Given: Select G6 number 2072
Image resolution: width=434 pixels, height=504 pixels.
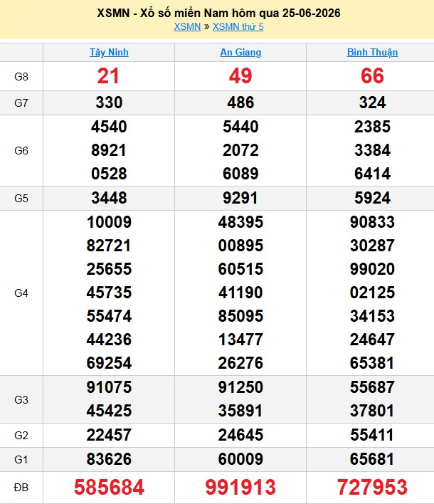Looking at the screenshot, I should tap(240, 150).
